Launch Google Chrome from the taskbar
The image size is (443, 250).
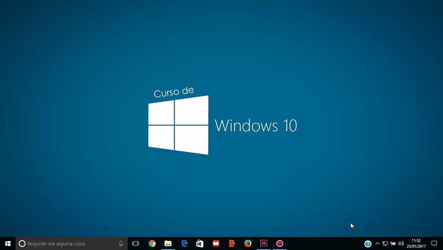[x=152, y=243]
